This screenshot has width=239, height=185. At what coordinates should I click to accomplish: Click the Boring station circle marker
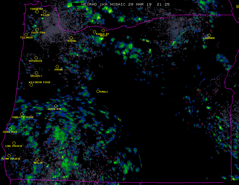click(x=71, y=38)
